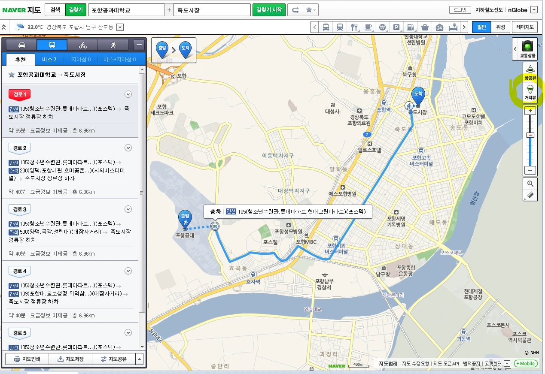Viewport: 545px width, 374px height.
Task: Expand 경로 4 route details
Action: [128, 271]
